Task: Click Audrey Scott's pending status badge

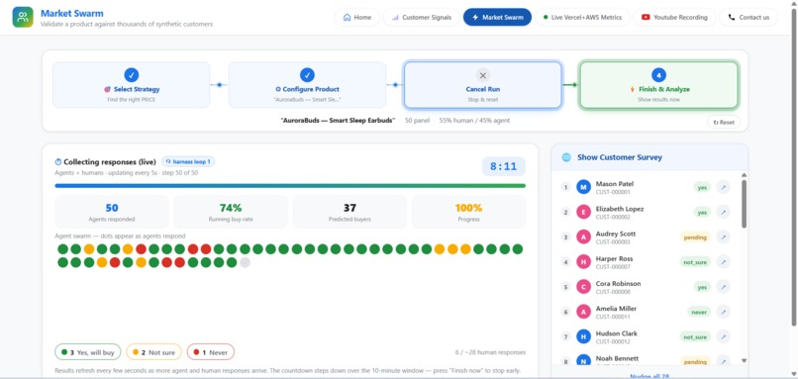Action: 695,237
